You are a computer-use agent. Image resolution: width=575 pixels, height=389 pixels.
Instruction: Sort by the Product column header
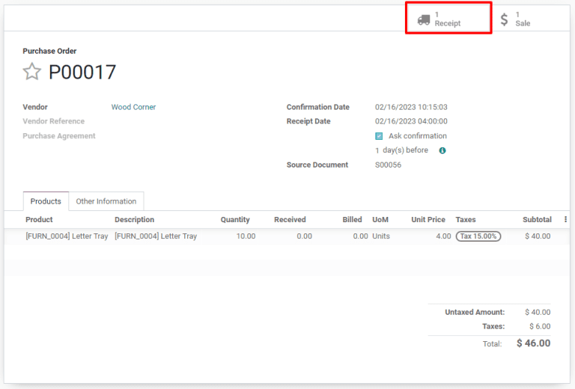coord(39,220)
